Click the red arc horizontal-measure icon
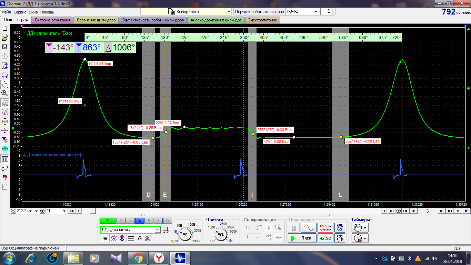Image resolution: width=471 pixels, height=265 pixels. (5, 75)
